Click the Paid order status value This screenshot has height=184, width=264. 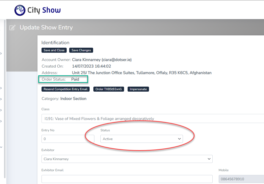point(75,79)
